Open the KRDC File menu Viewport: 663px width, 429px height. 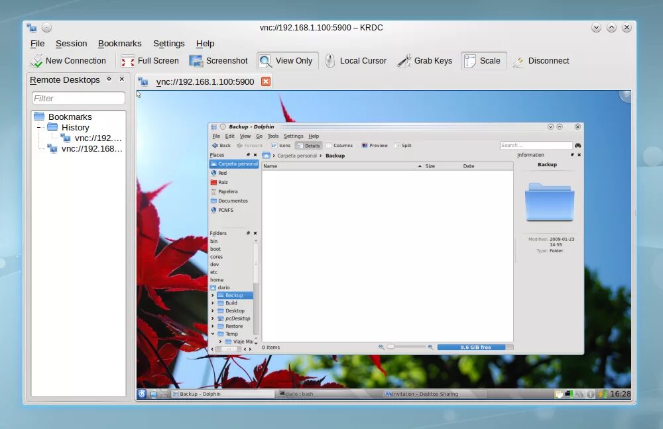(x=37, y=44)
